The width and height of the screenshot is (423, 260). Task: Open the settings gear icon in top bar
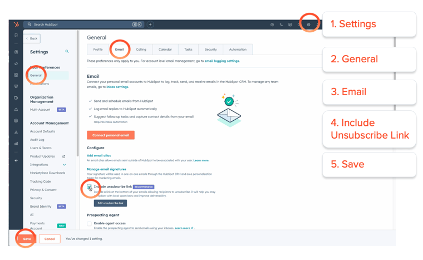click(309, 24)
